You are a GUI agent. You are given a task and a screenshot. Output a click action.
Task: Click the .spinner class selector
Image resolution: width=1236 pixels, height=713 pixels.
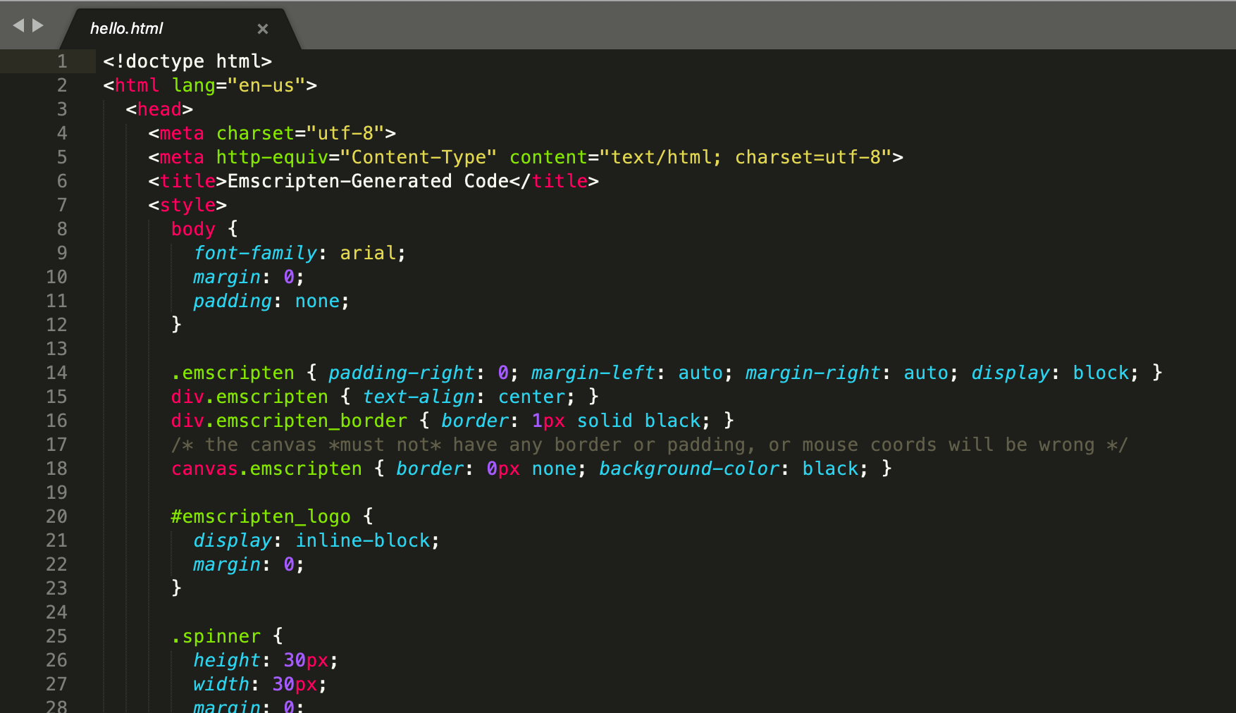[215, 635]
